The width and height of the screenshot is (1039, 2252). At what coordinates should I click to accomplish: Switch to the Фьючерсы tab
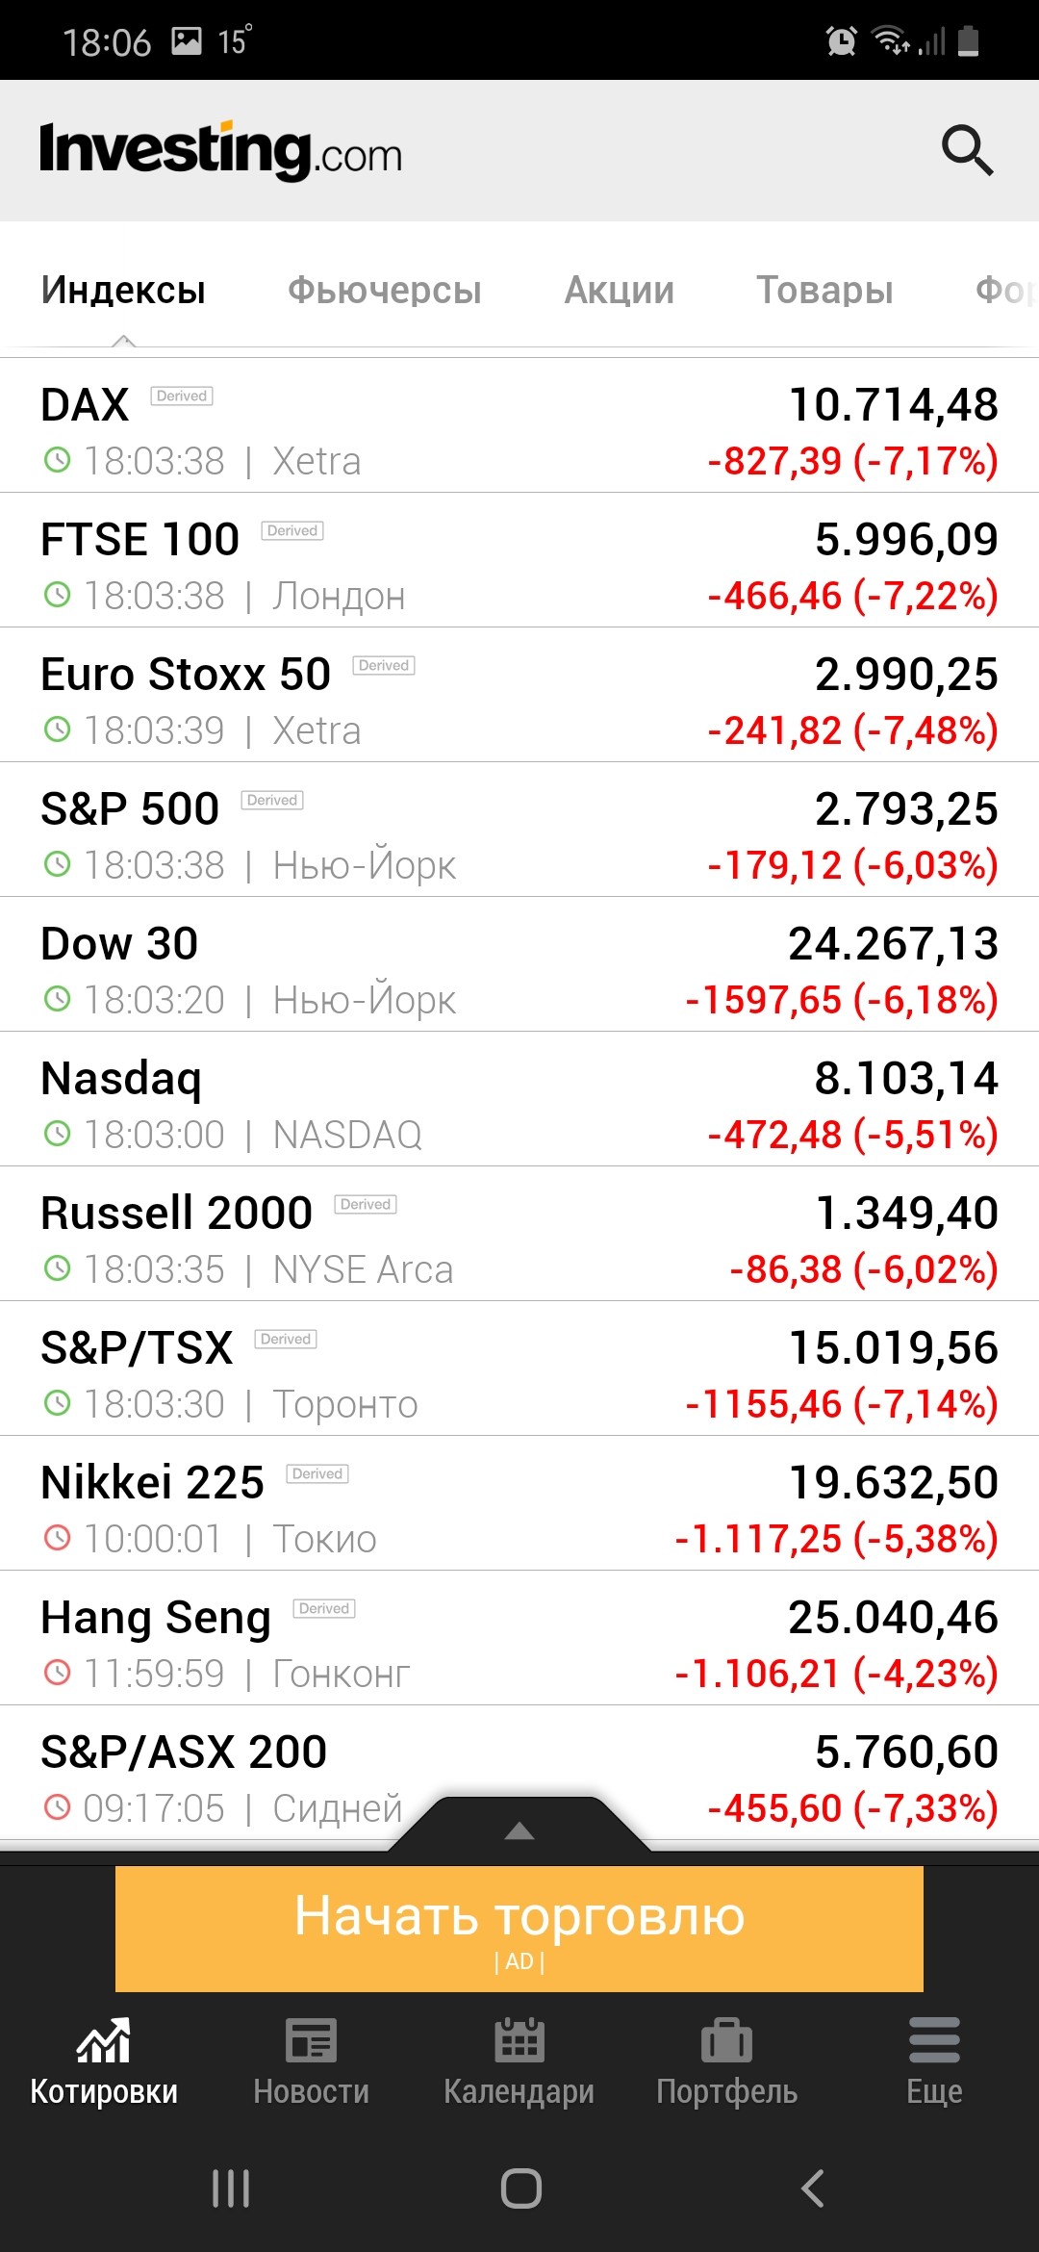[x=384, y=291]
